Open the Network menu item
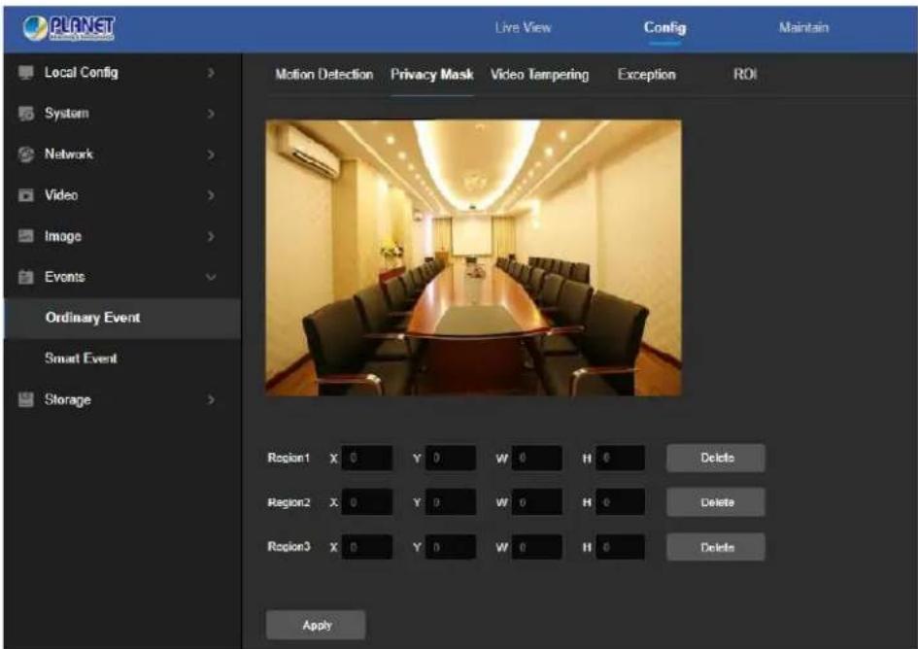This screenshot has width=918, height=649. click(122, 154)
